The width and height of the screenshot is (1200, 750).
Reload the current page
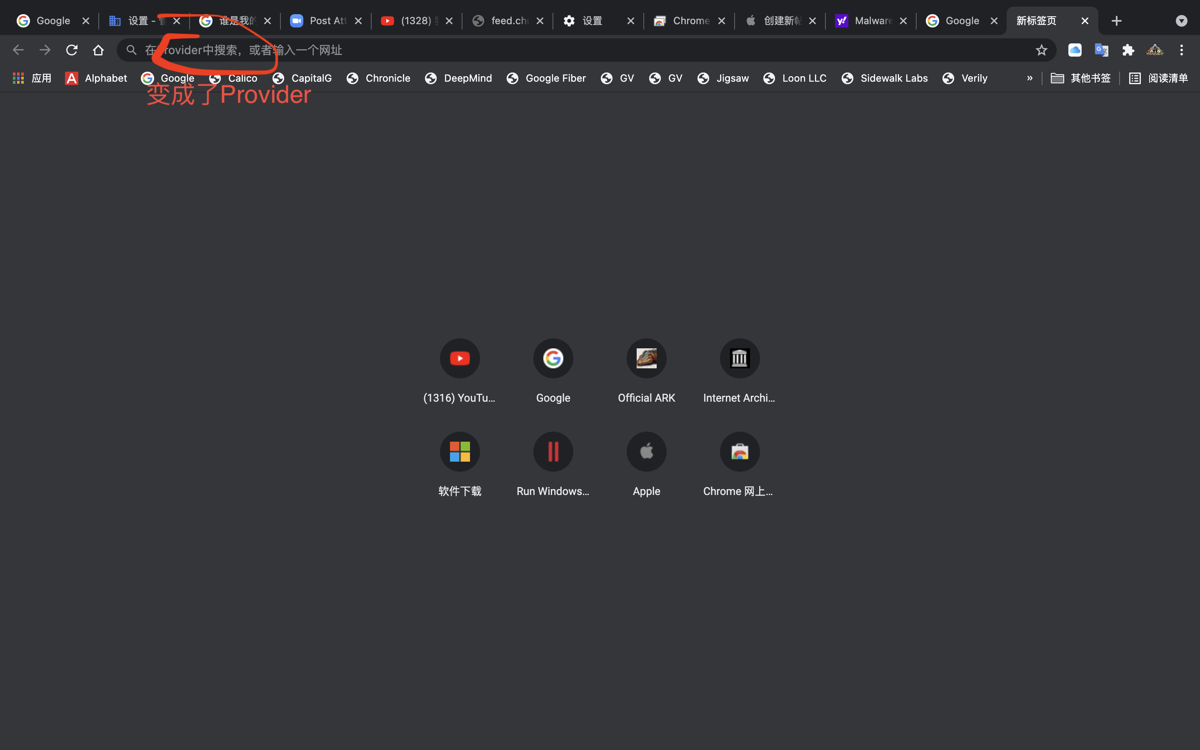(71, 50)
